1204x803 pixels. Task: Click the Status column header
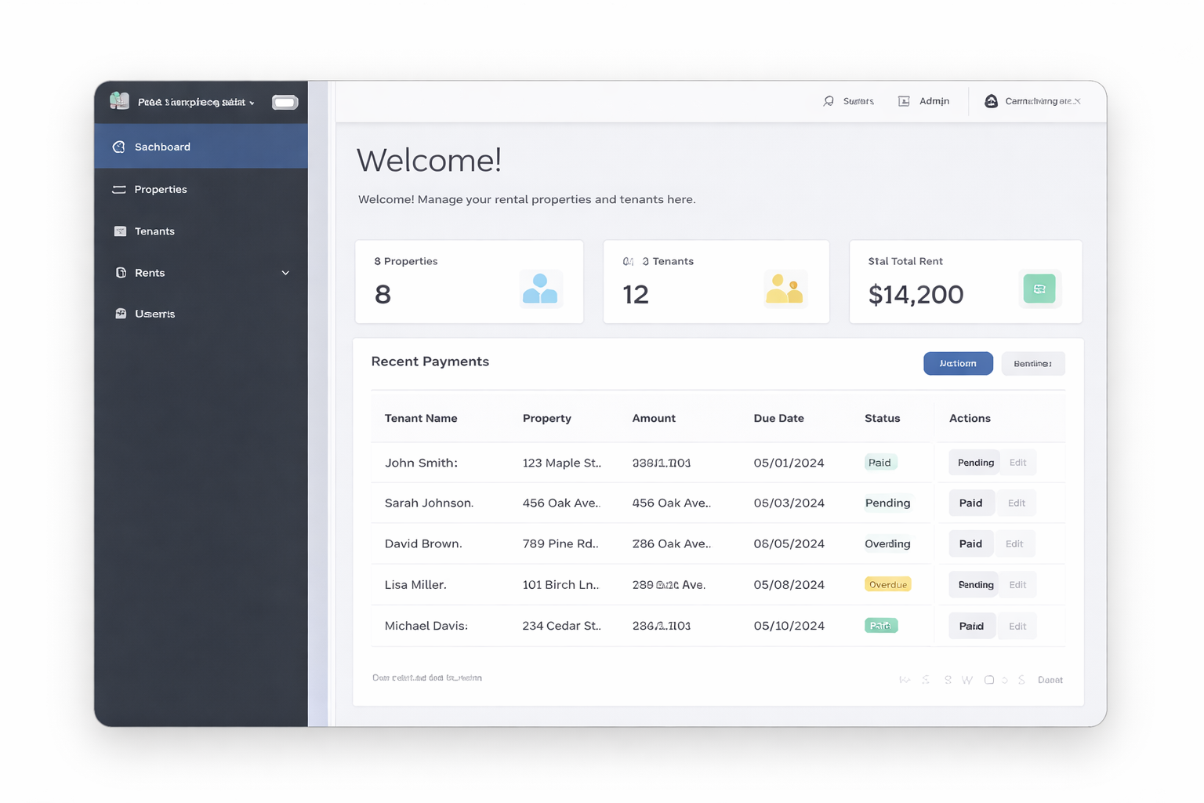pyautogui.click(x=883, y=418)
